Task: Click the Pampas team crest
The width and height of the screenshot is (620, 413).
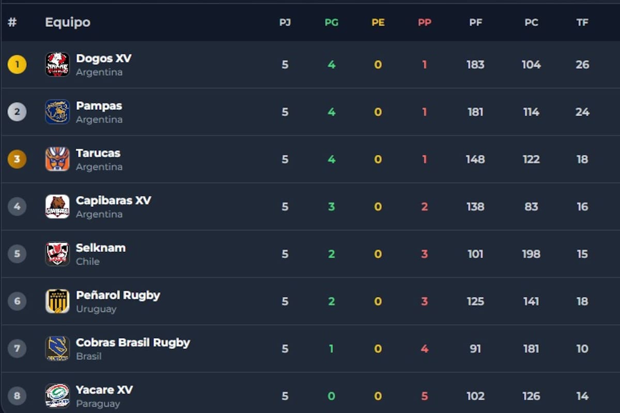Action: [x=57, y=112]
